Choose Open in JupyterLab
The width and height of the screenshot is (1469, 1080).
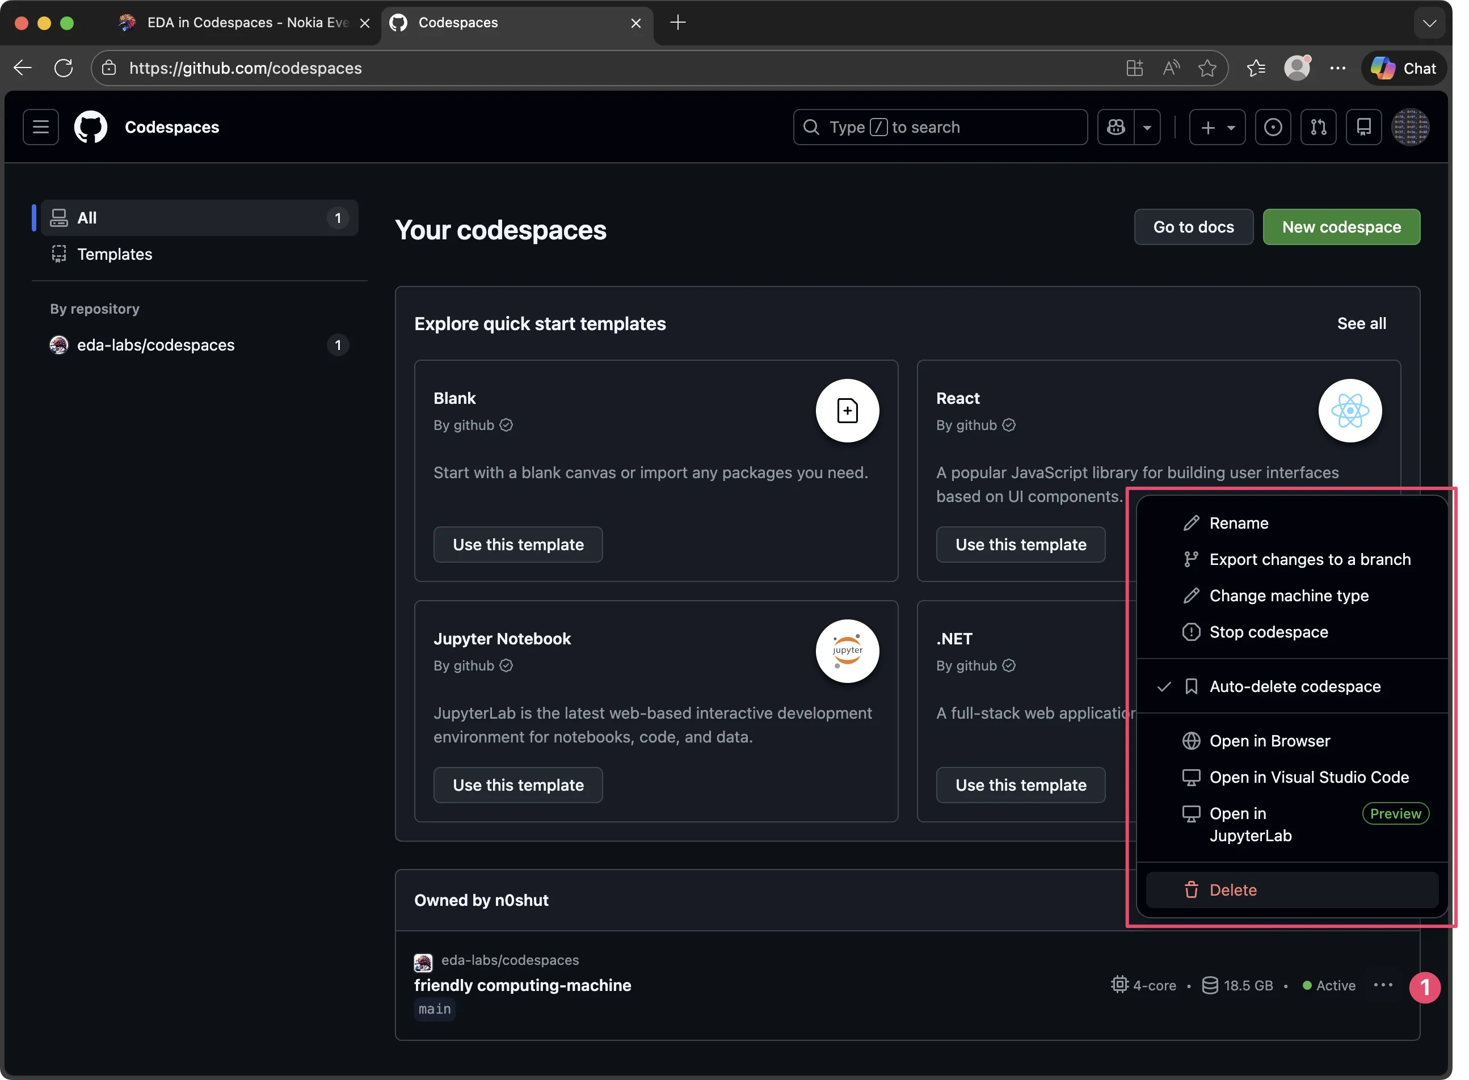[1292, 824]
